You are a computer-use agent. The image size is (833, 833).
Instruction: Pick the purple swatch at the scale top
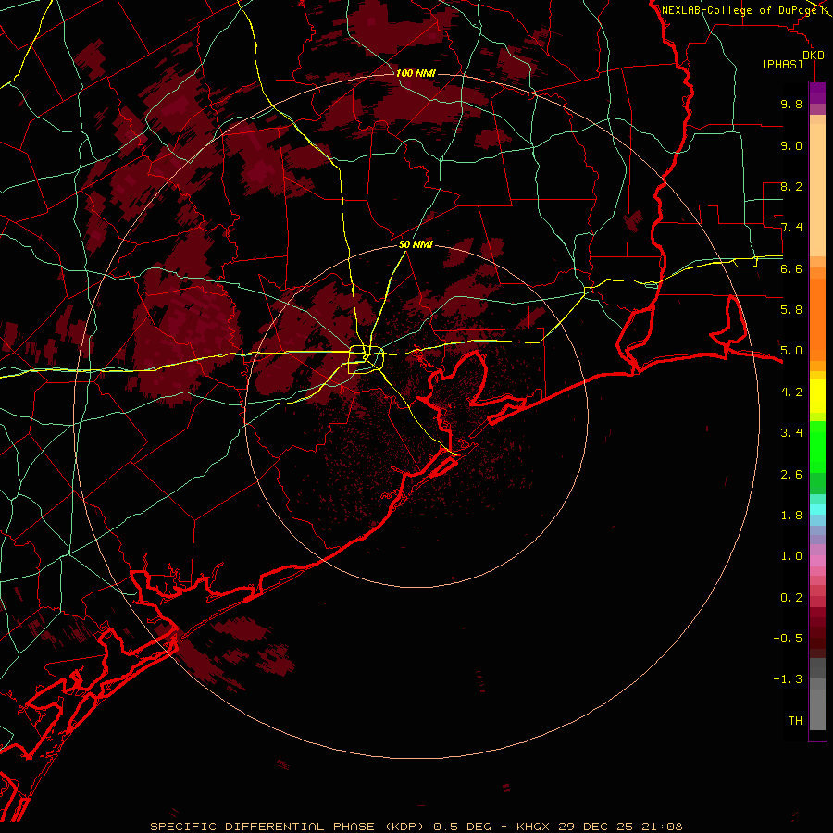pos(817,93)
